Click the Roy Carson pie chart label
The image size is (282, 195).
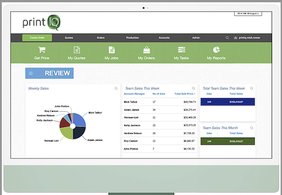pyautogui.click(x=51, y=111)
